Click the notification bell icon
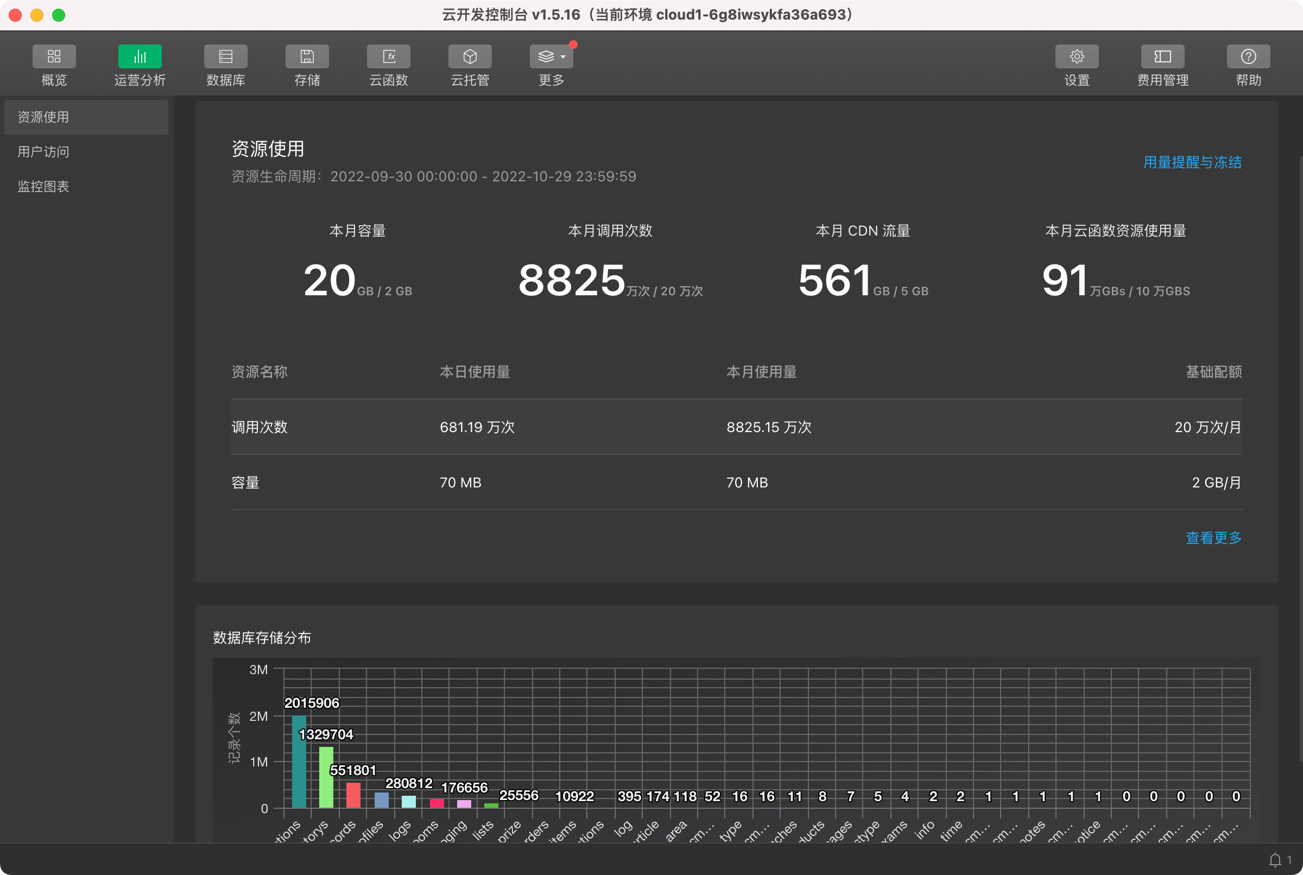 [x=1275, y=860]
